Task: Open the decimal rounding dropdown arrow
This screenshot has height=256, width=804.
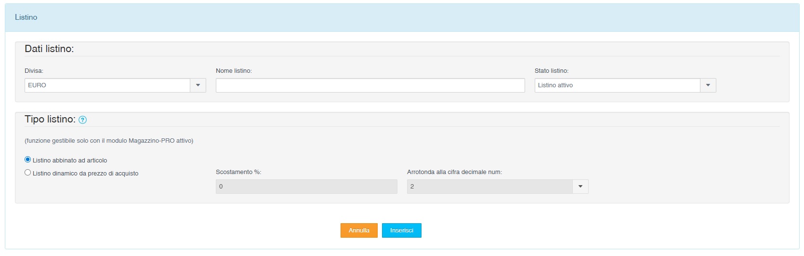Action: (x=580, y=187)
